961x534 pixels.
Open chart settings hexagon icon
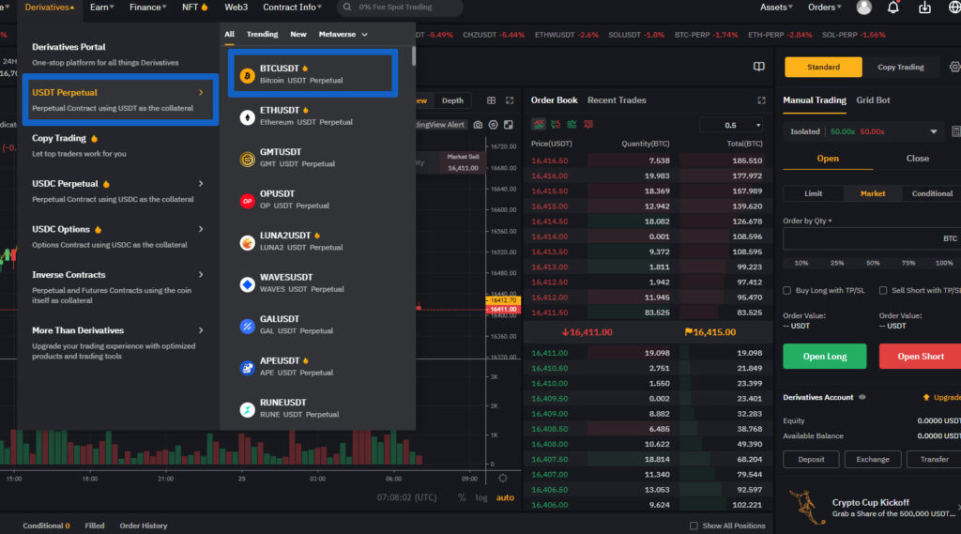pos(493,125)
